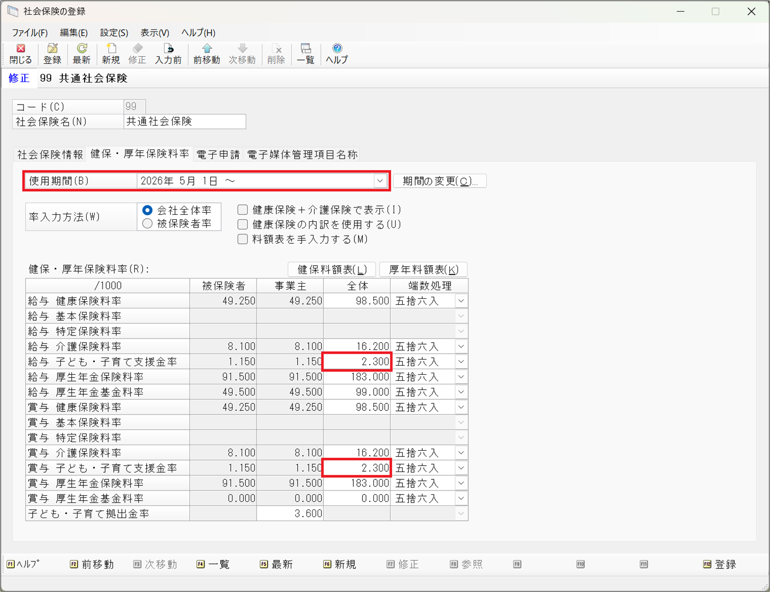Open rounding dropdown for 賞与 厚生年金保険料率
The height and width of the screenshot is (592, 770).
(x=461, y=483)
